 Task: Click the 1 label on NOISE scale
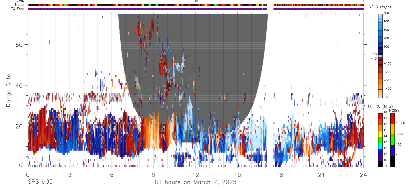(x=397, y=166)
